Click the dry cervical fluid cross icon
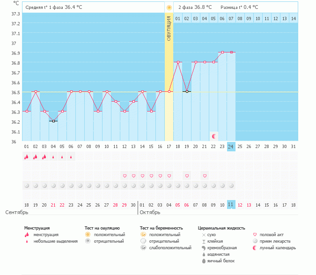This screenshot has width=316, height=275. [204, 235]
